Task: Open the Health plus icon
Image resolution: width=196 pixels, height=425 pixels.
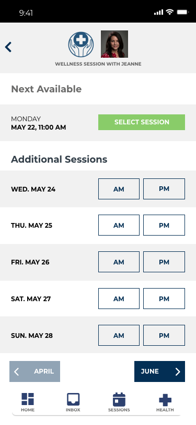Action: (x=165, y=399)
